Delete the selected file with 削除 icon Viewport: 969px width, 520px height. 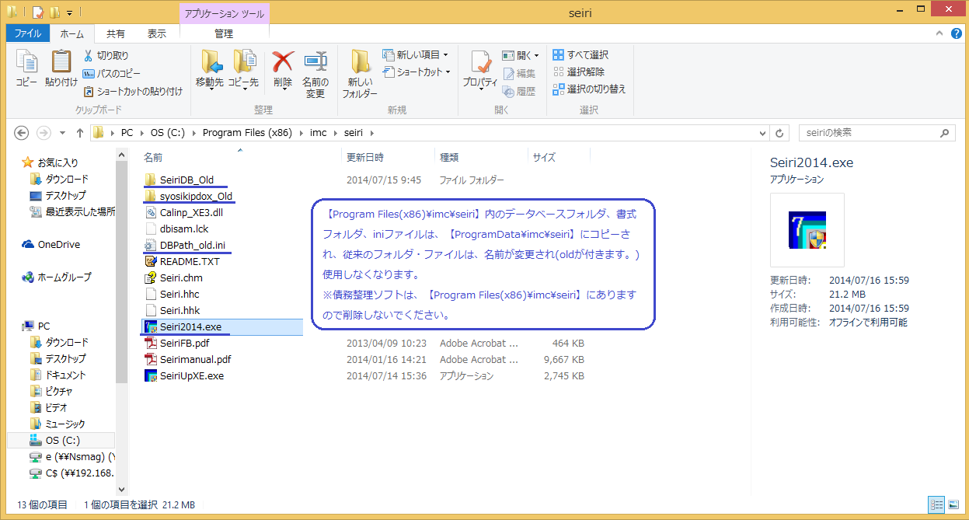(281, 70)
